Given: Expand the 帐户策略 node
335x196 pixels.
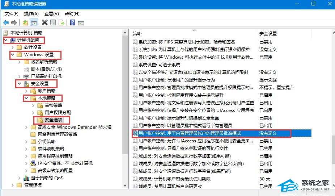Looking at the screenshot, I should coord(26,91).
